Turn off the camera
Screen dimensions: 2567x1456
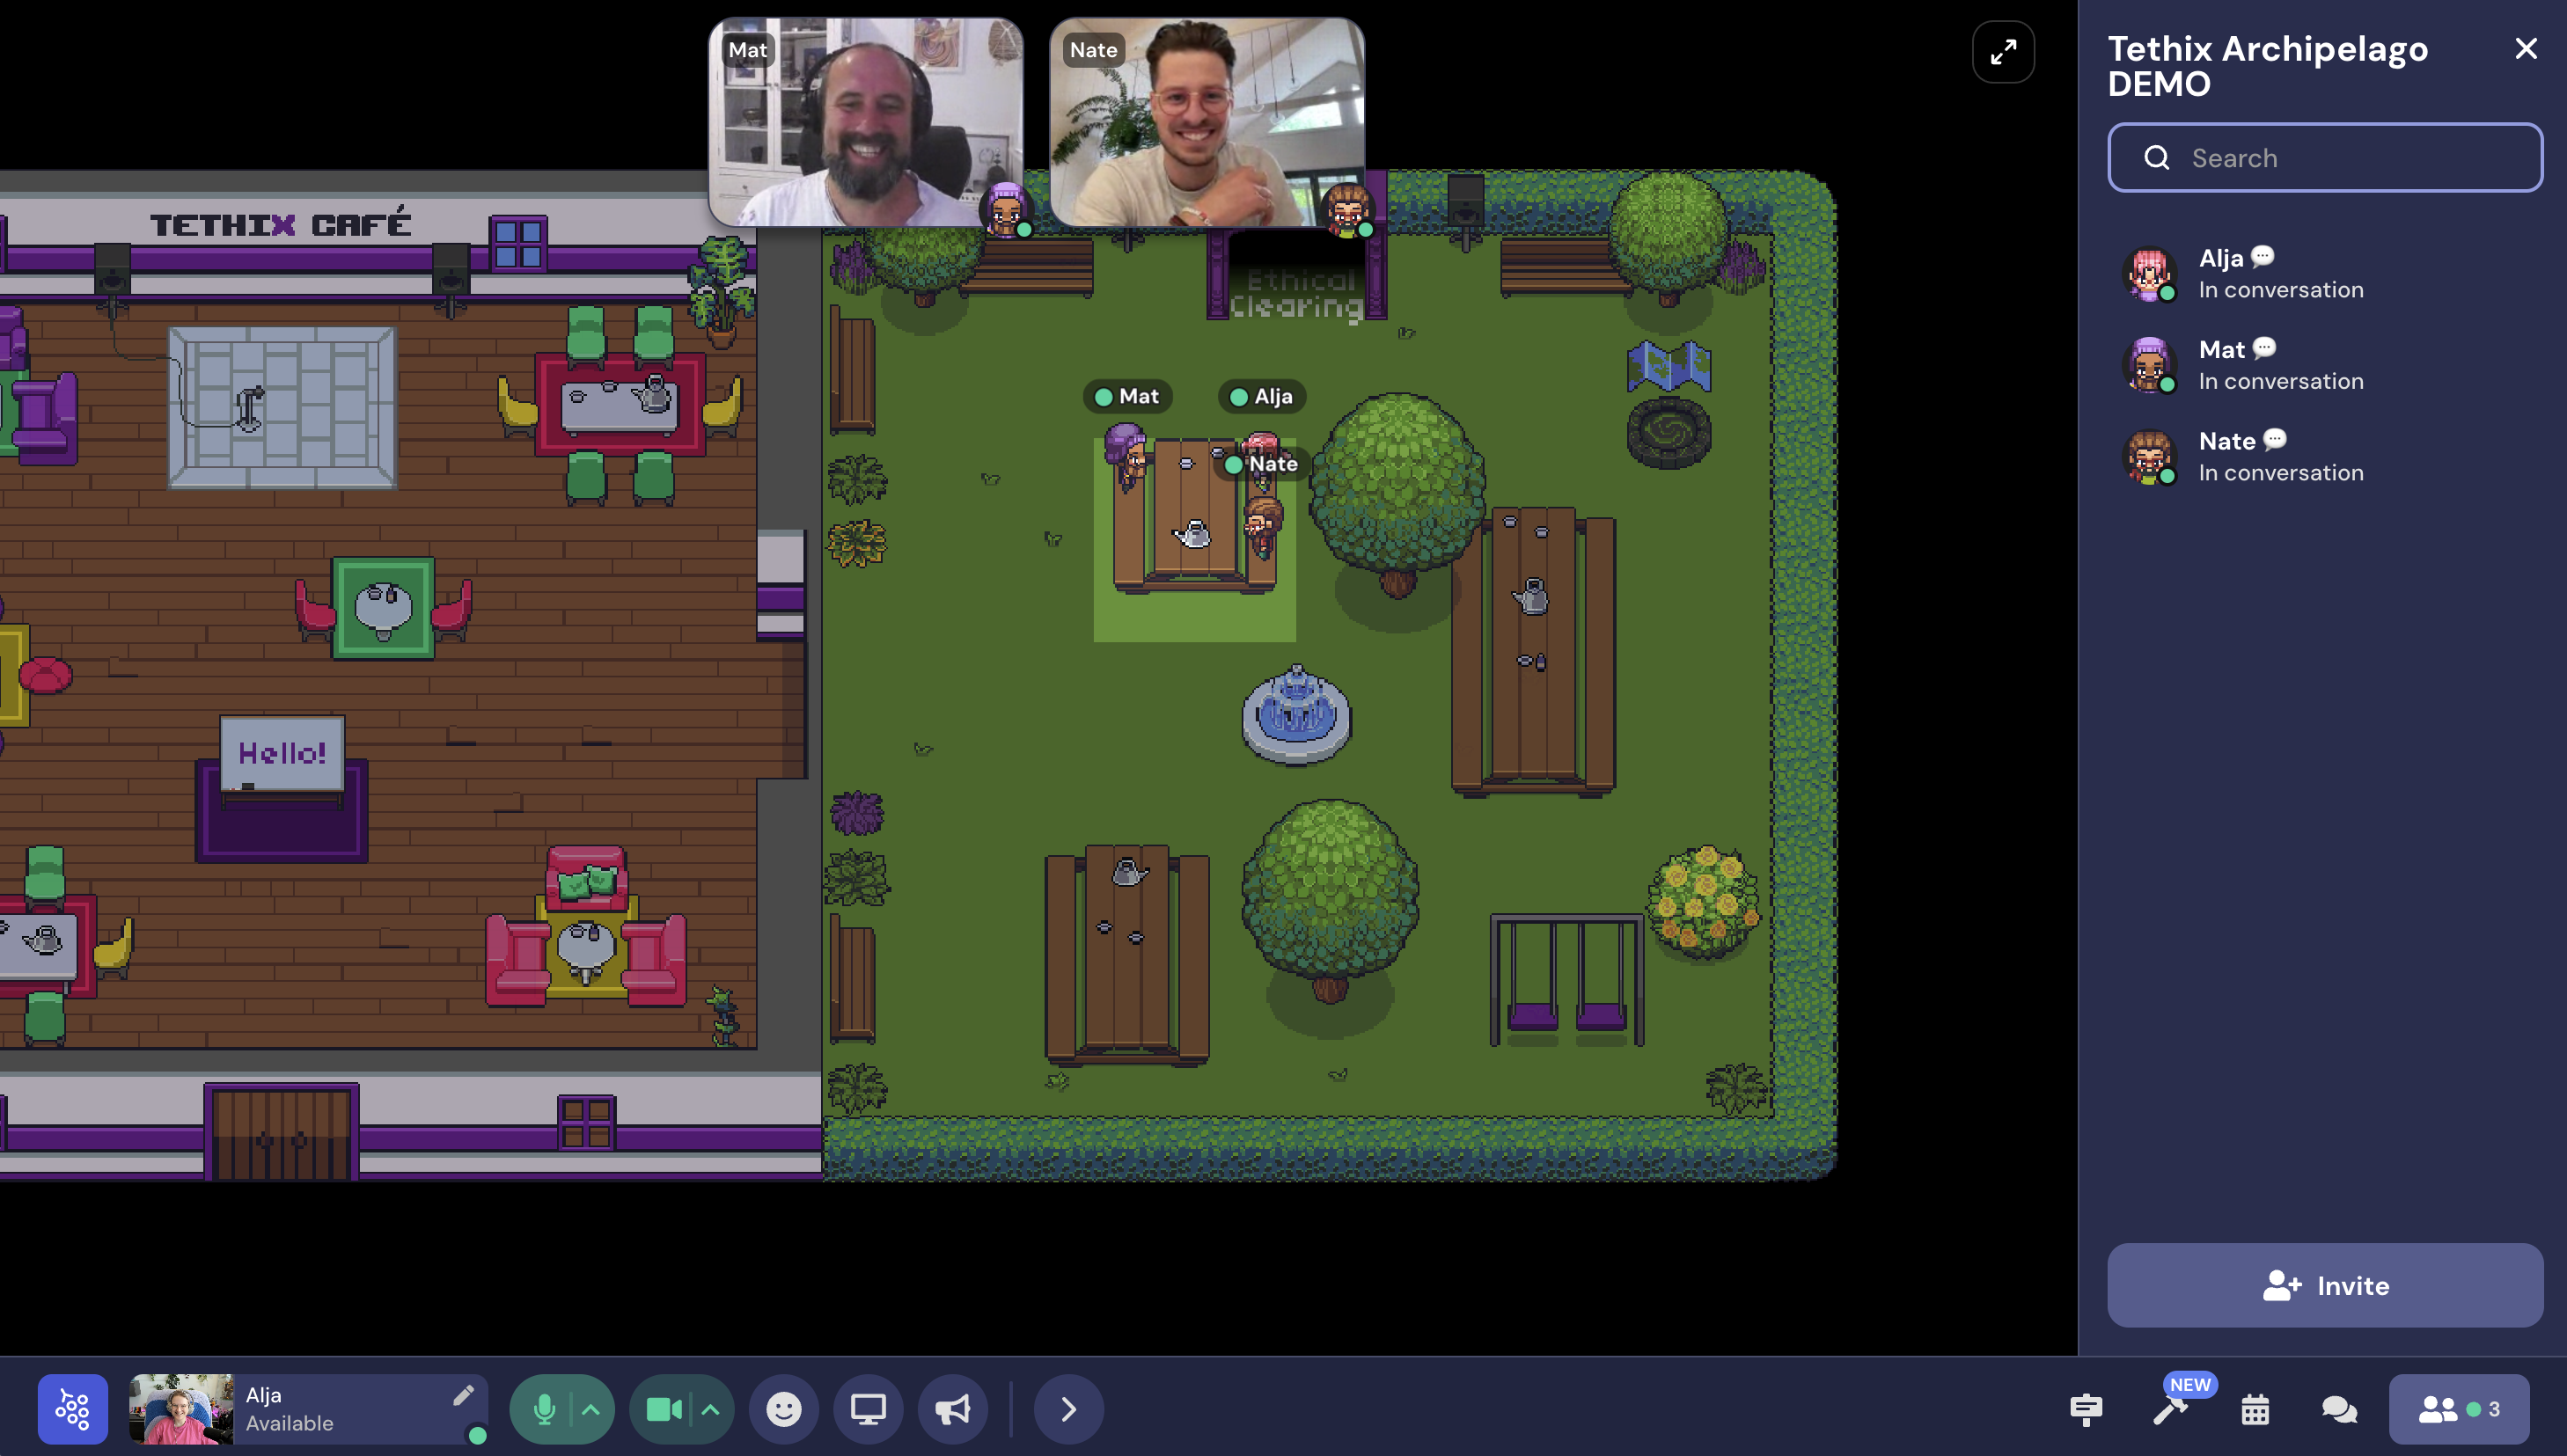(663, 1409)
